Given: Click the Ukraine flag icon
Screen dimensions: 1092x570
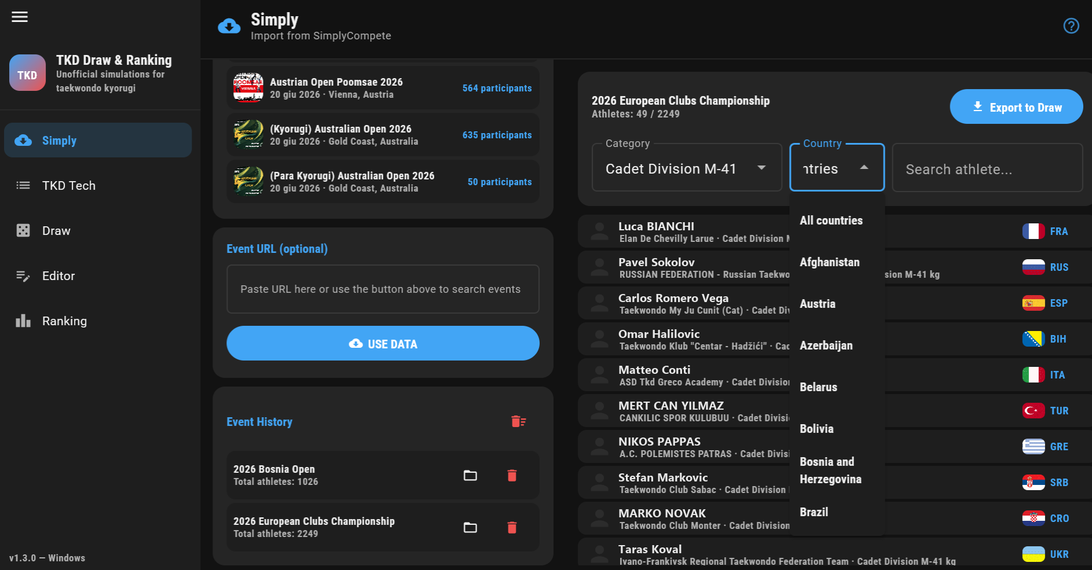Looking at the screenshot, I should [1034, 554].
